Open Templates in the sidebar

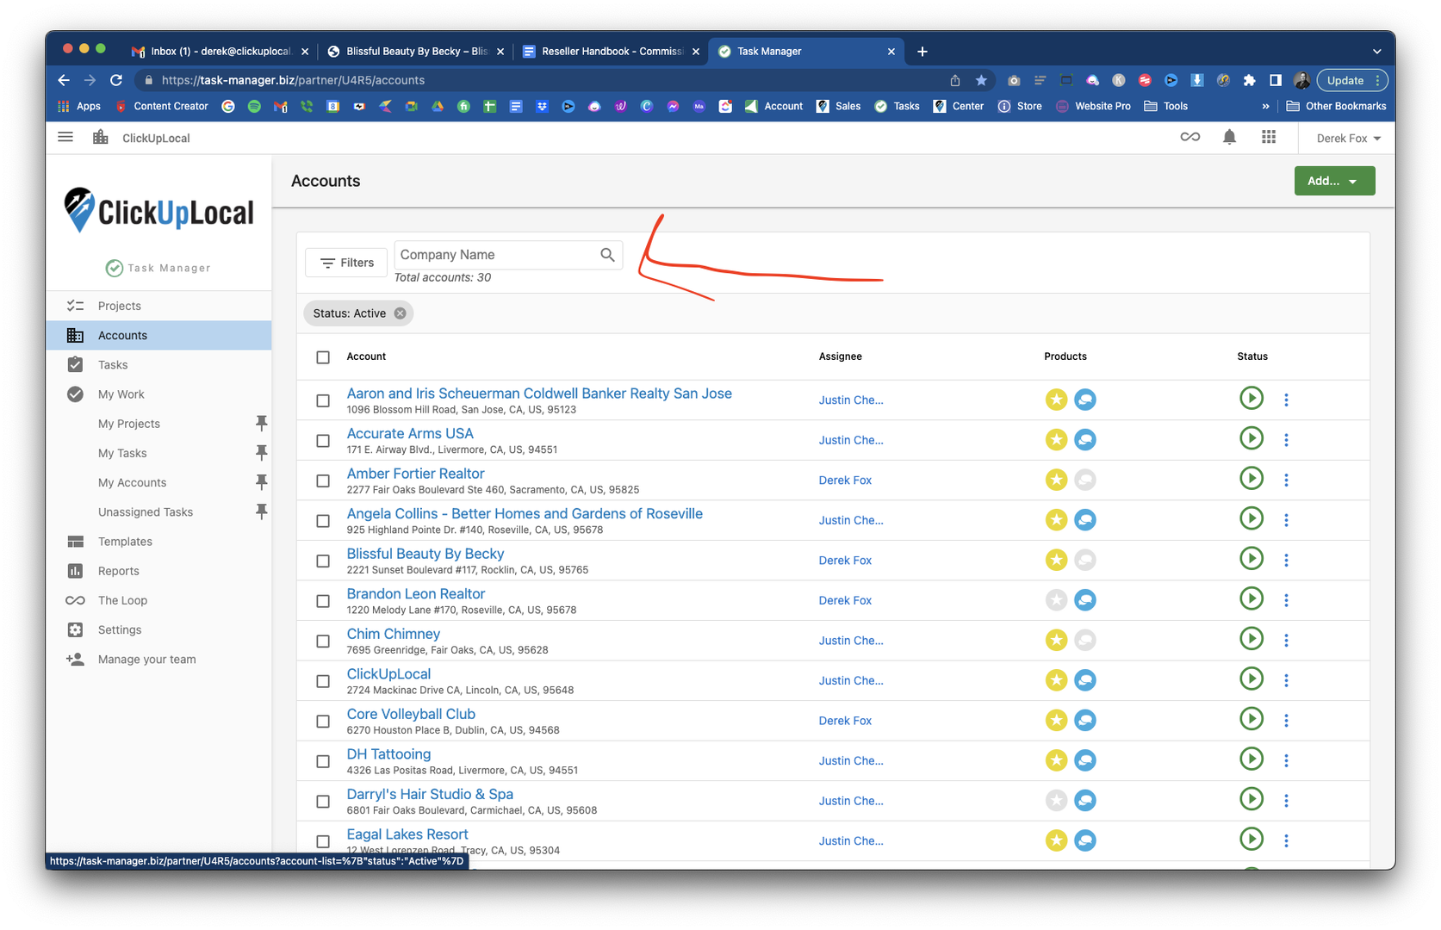pyautogui.click(x=159, y=541)
